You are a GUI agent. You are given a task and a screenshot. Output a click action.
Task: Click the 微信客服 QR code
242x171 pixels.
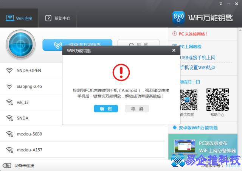click(189, 99)
